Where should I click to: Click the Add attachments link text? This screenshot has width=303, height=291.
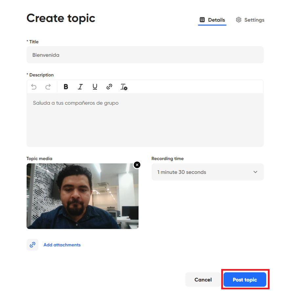coord(62,245)
